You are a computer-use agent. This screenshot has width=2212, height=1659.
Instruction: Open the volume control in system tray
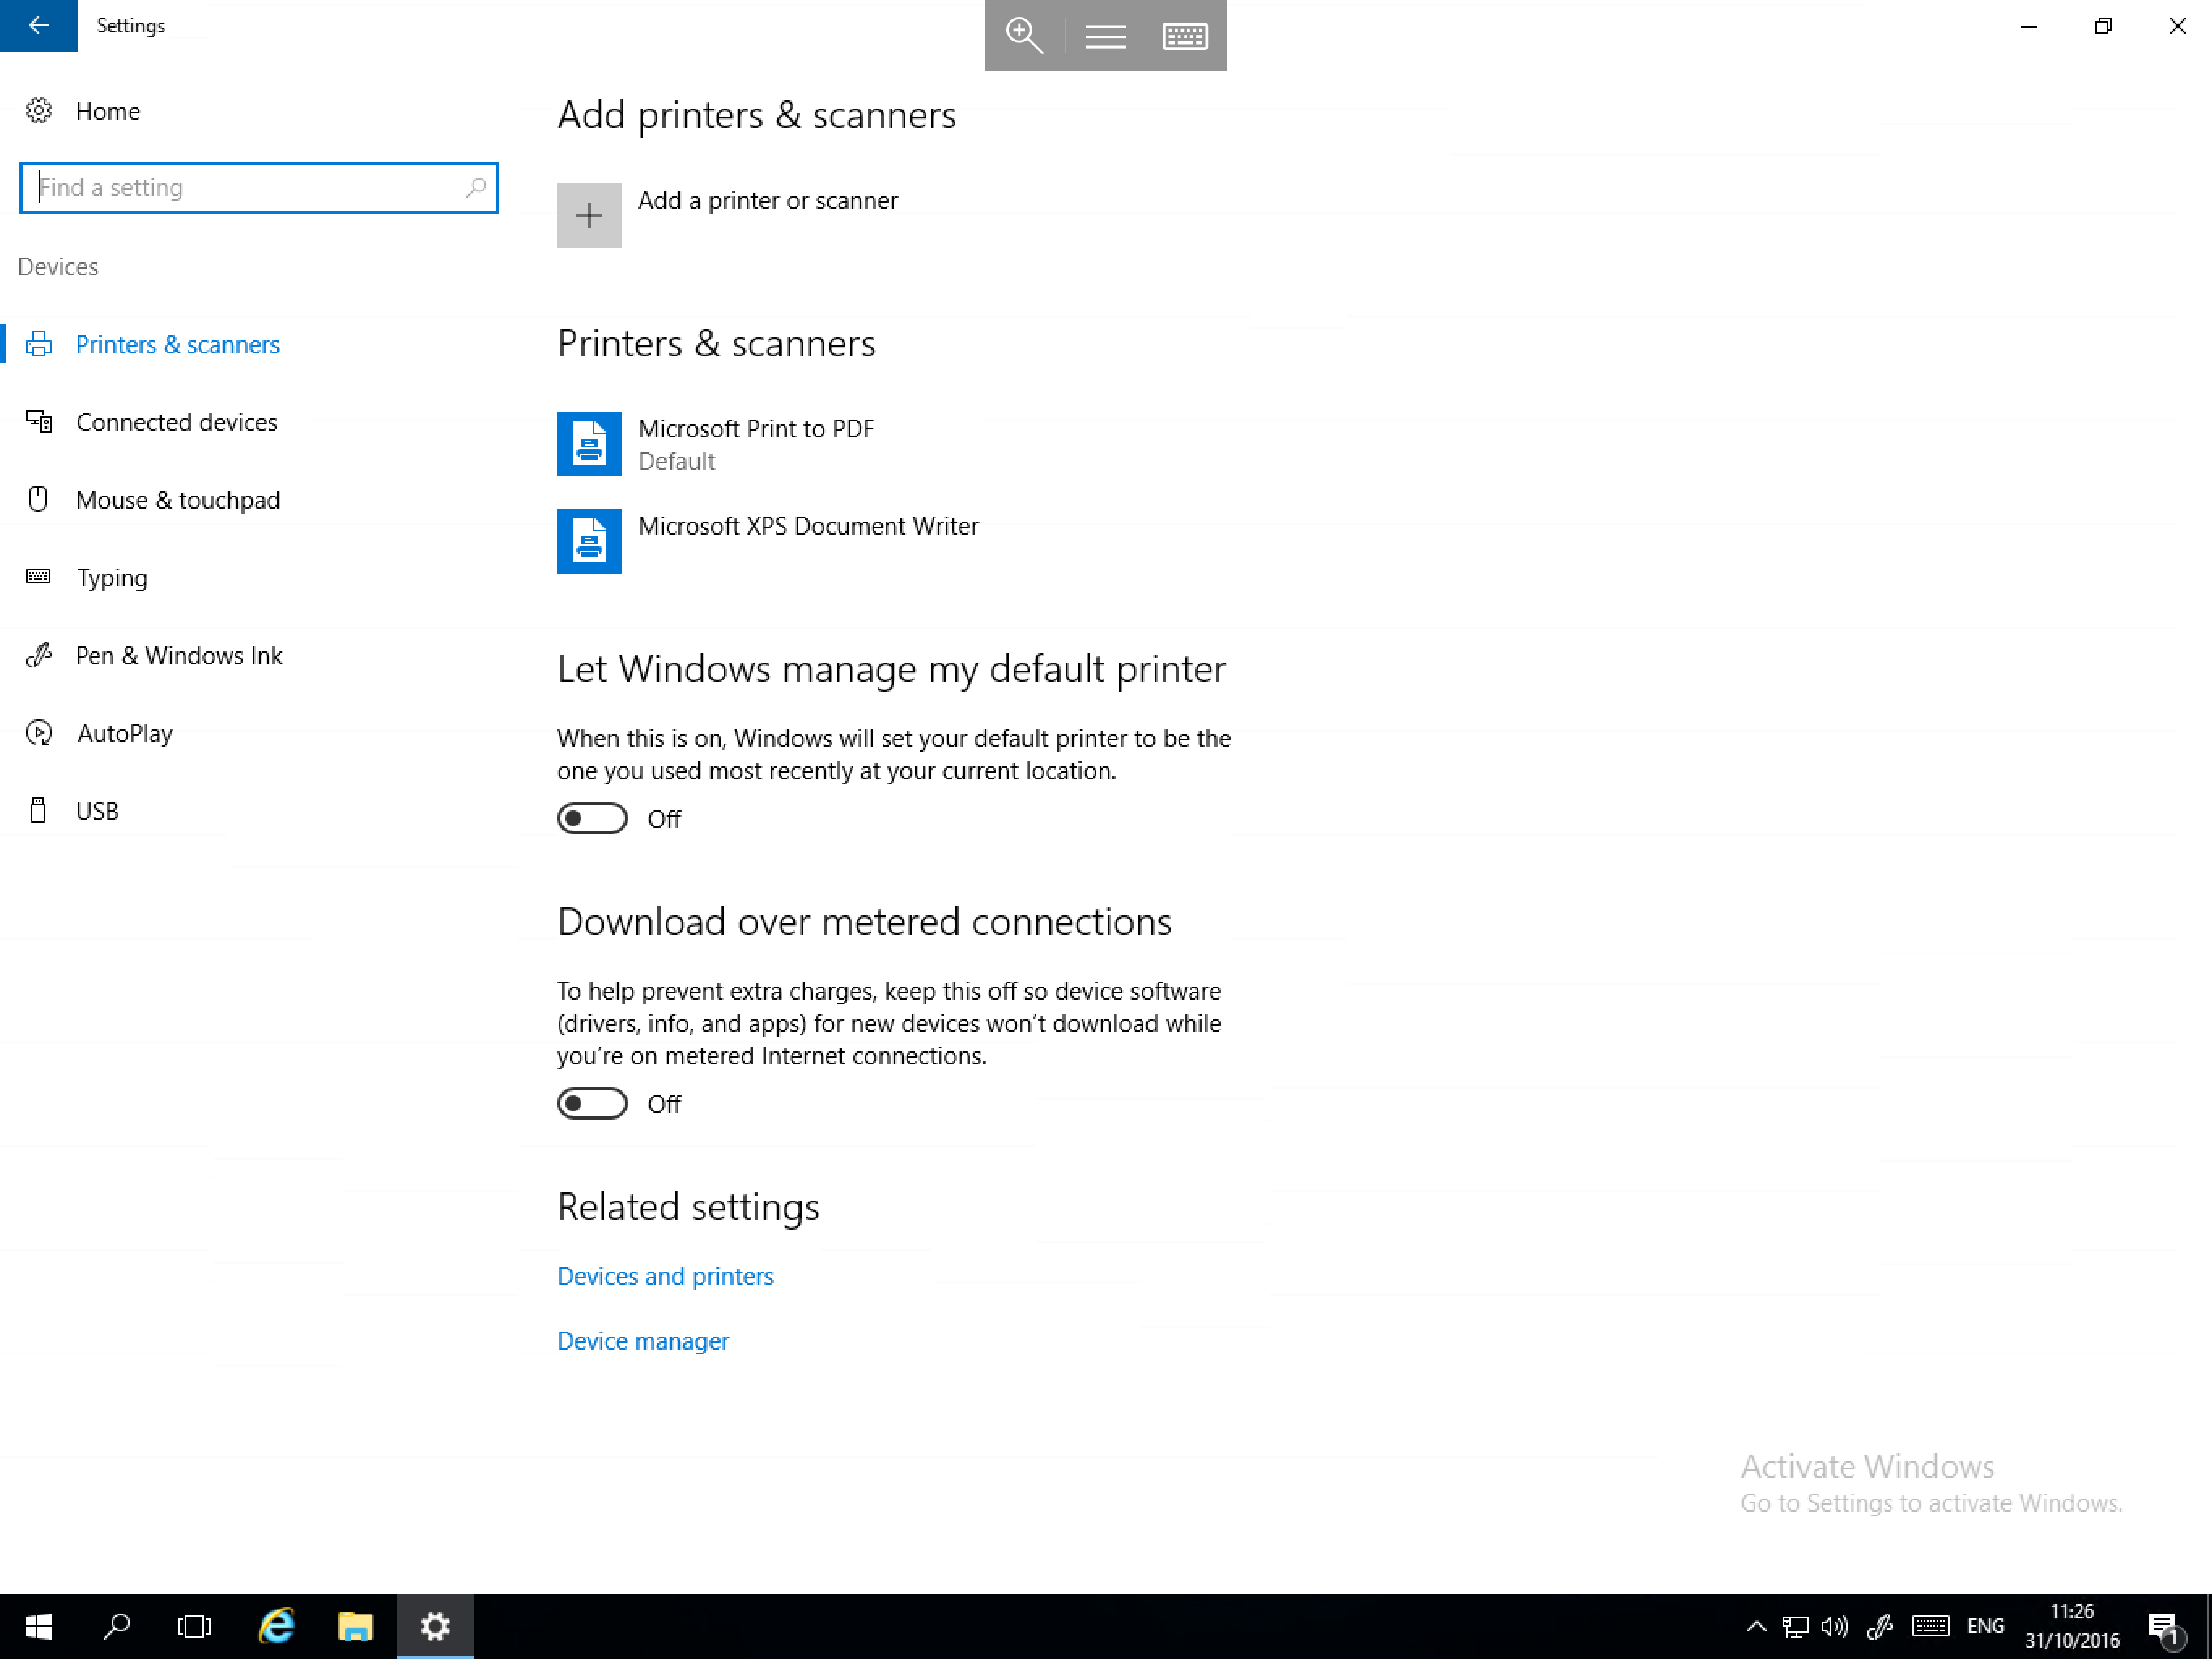1834,1626
